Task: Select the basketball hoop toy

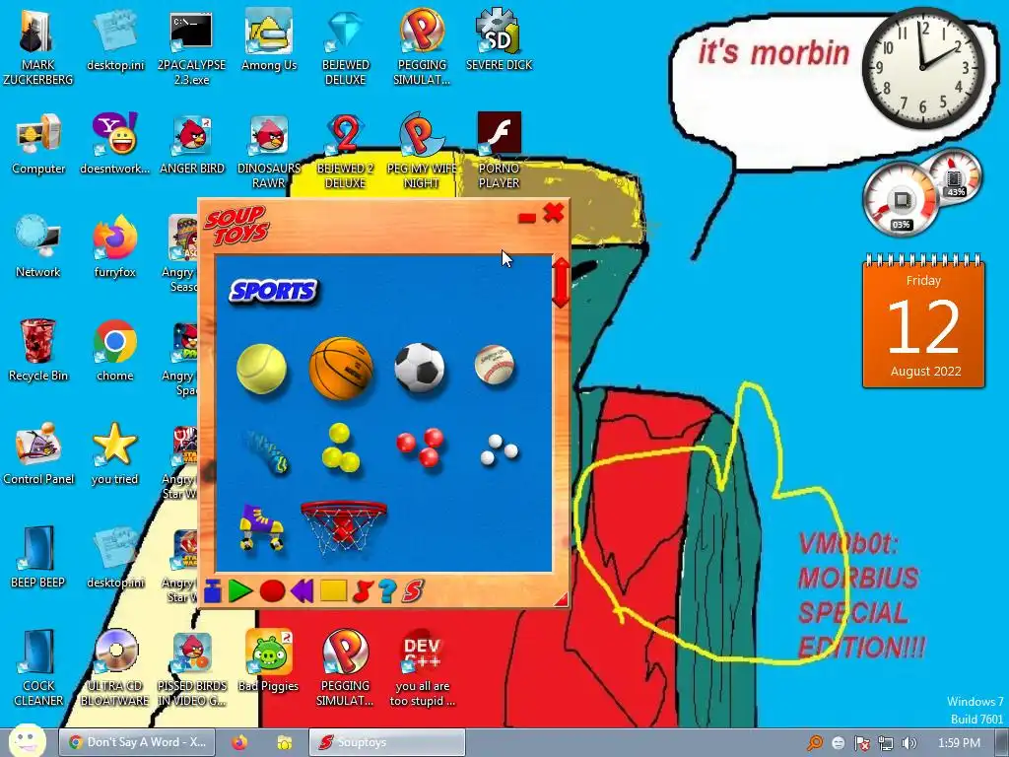Action: tap(344, 528)
